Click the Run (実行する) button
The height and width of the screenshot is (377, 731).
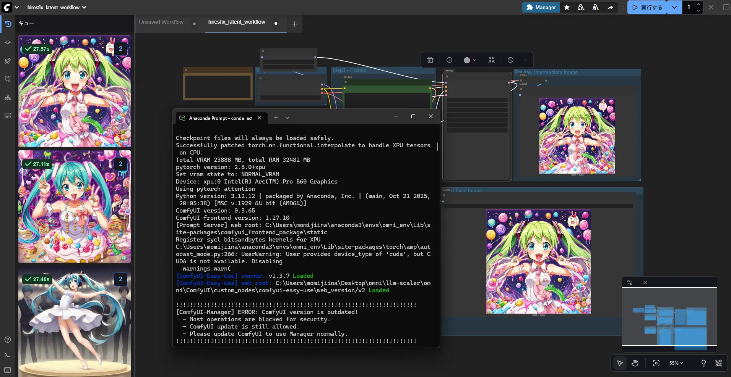pos(647,7)
